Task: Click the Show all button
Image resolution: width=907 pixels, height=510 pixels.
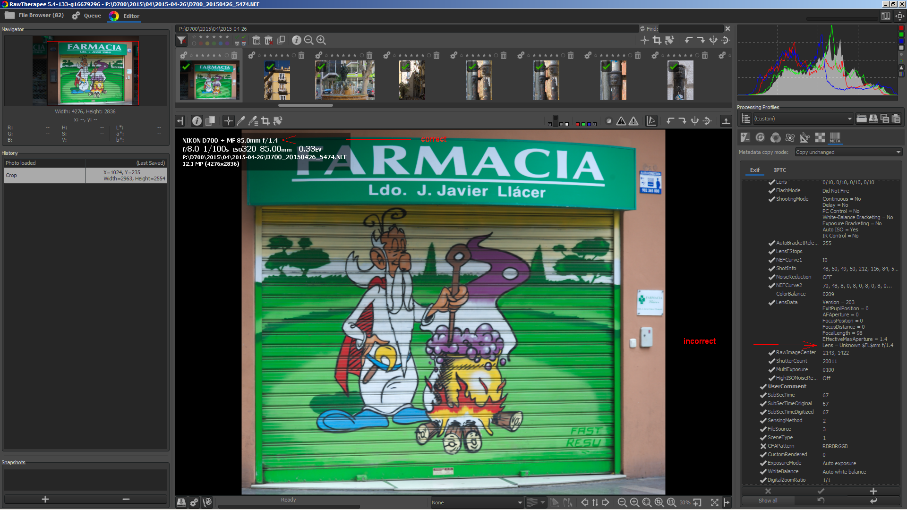Action: (768, 501)
